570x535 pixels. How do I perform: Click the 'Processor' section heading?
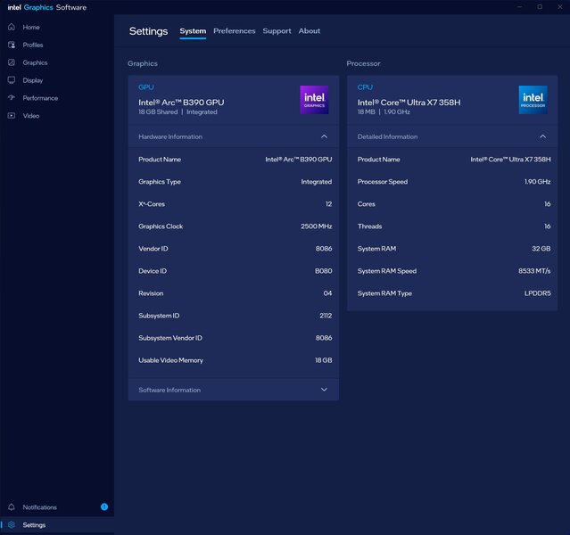coord(364,63)
